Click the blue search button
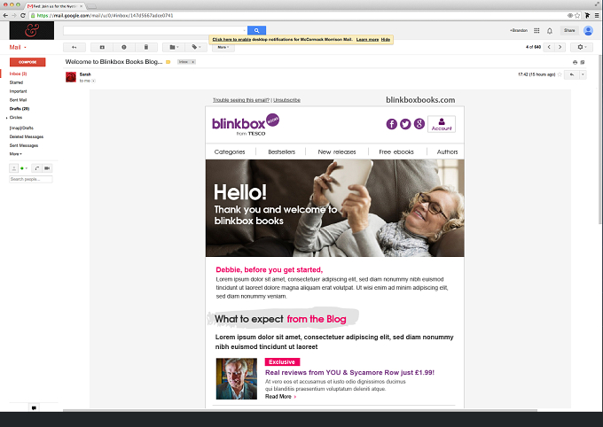Viewport: 603px width, 427px height. coord(256,30)
